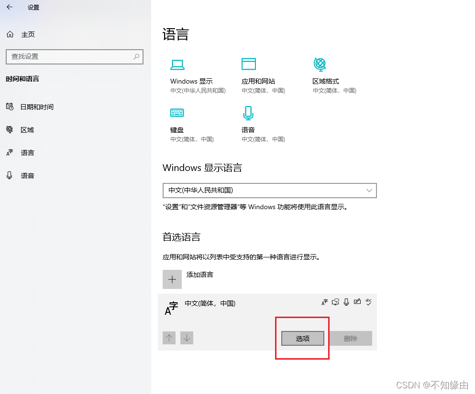The height and width of the screenshot is (394, 475).
Task: Click the plus icon to add language
Action: click(172, 279)
